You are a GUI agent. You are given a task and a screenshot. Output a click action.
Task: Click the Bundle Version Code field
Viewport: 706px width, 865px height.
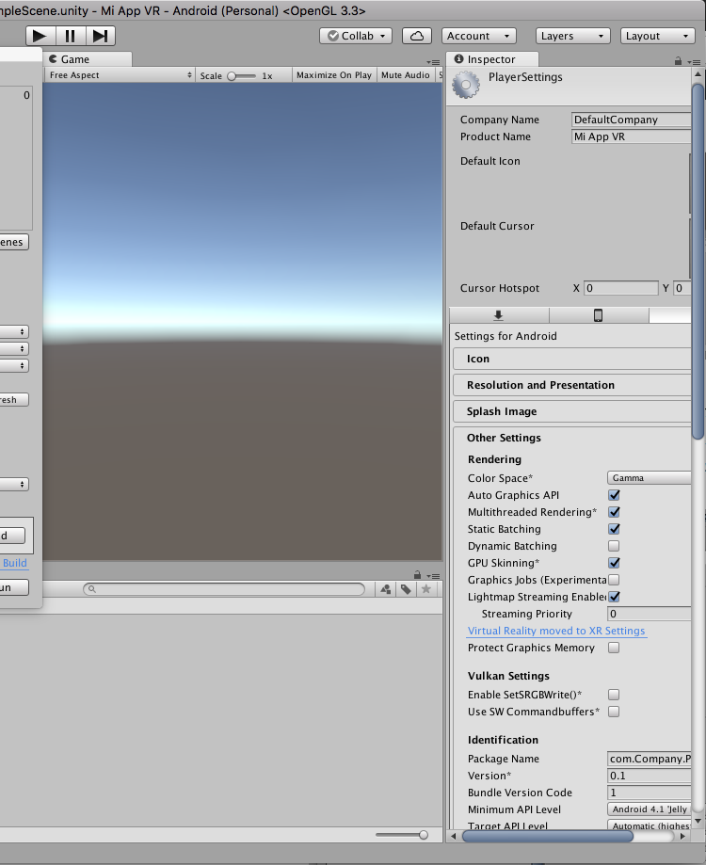[x=650, y=793]
